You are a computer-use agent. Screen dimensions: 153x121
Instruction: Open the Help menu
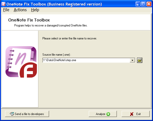(x=35, y=10)
